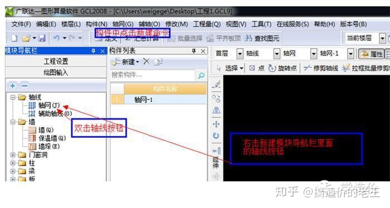Click the new file icon

[x=14, y=38]
